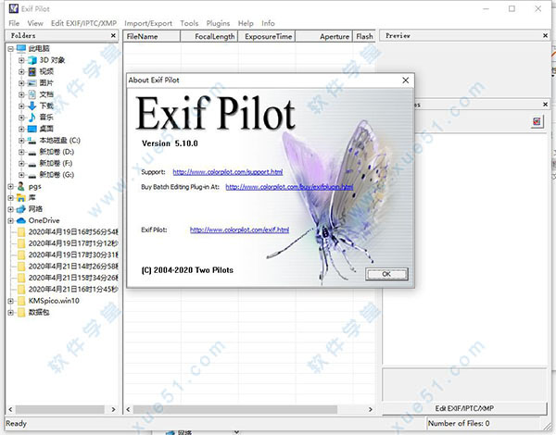Open the colorpilot exif.html link
The height and width of the screenshot is (435, 556).
coord(239,230)
